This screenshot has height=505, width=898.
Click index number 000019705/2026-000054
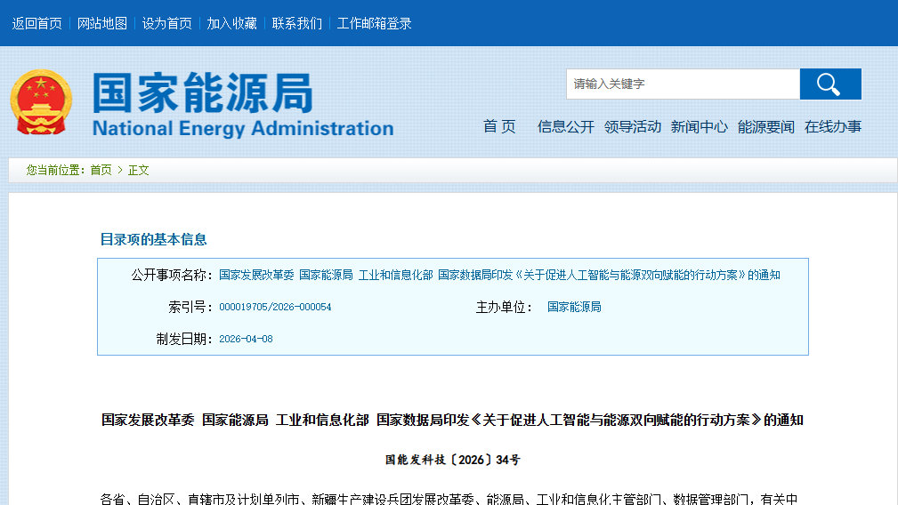click(x=275, y=307)
